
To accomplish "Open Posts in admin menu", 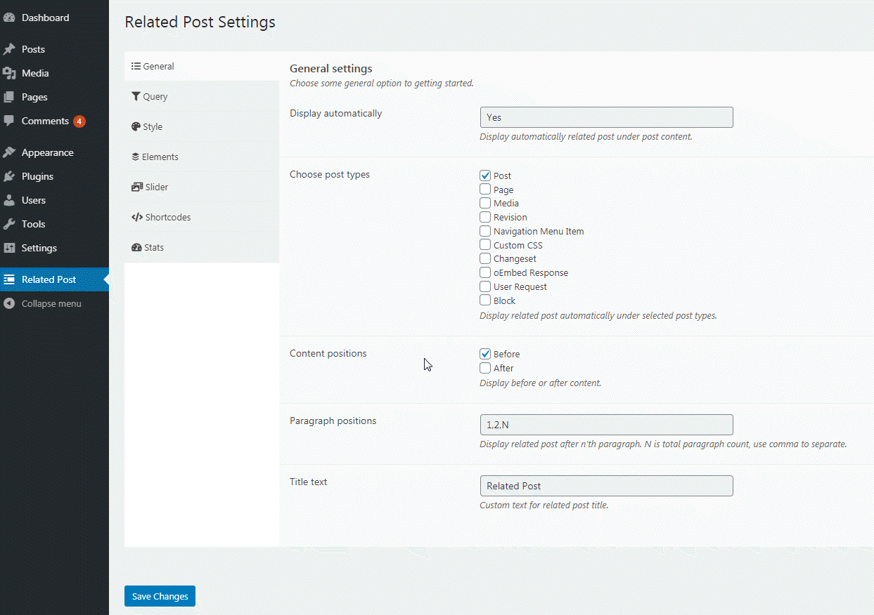I will point(54,49).
